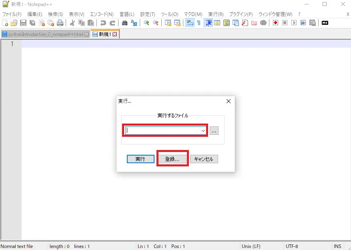Open the 言語(L) menu

point(127,14)
